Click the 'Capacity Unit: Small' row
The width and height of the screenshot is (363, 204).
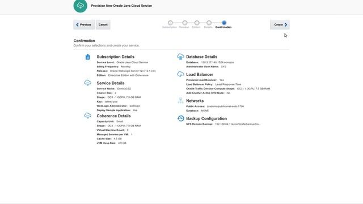click(x=110, y=121)
